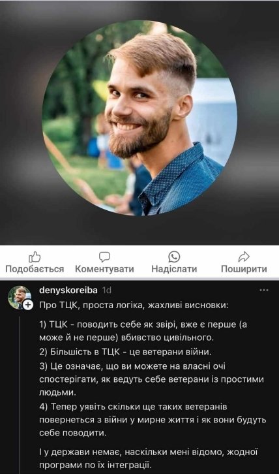Open the three-dot post options menu

(264, 290)
